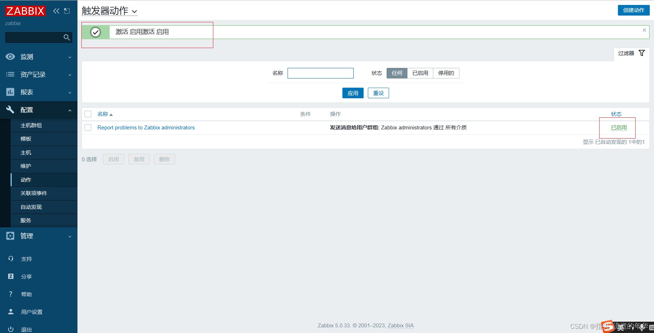654x333 pixels.
Task: Open 自动发现 in configuration menu
Action: (x=44, y=207)
